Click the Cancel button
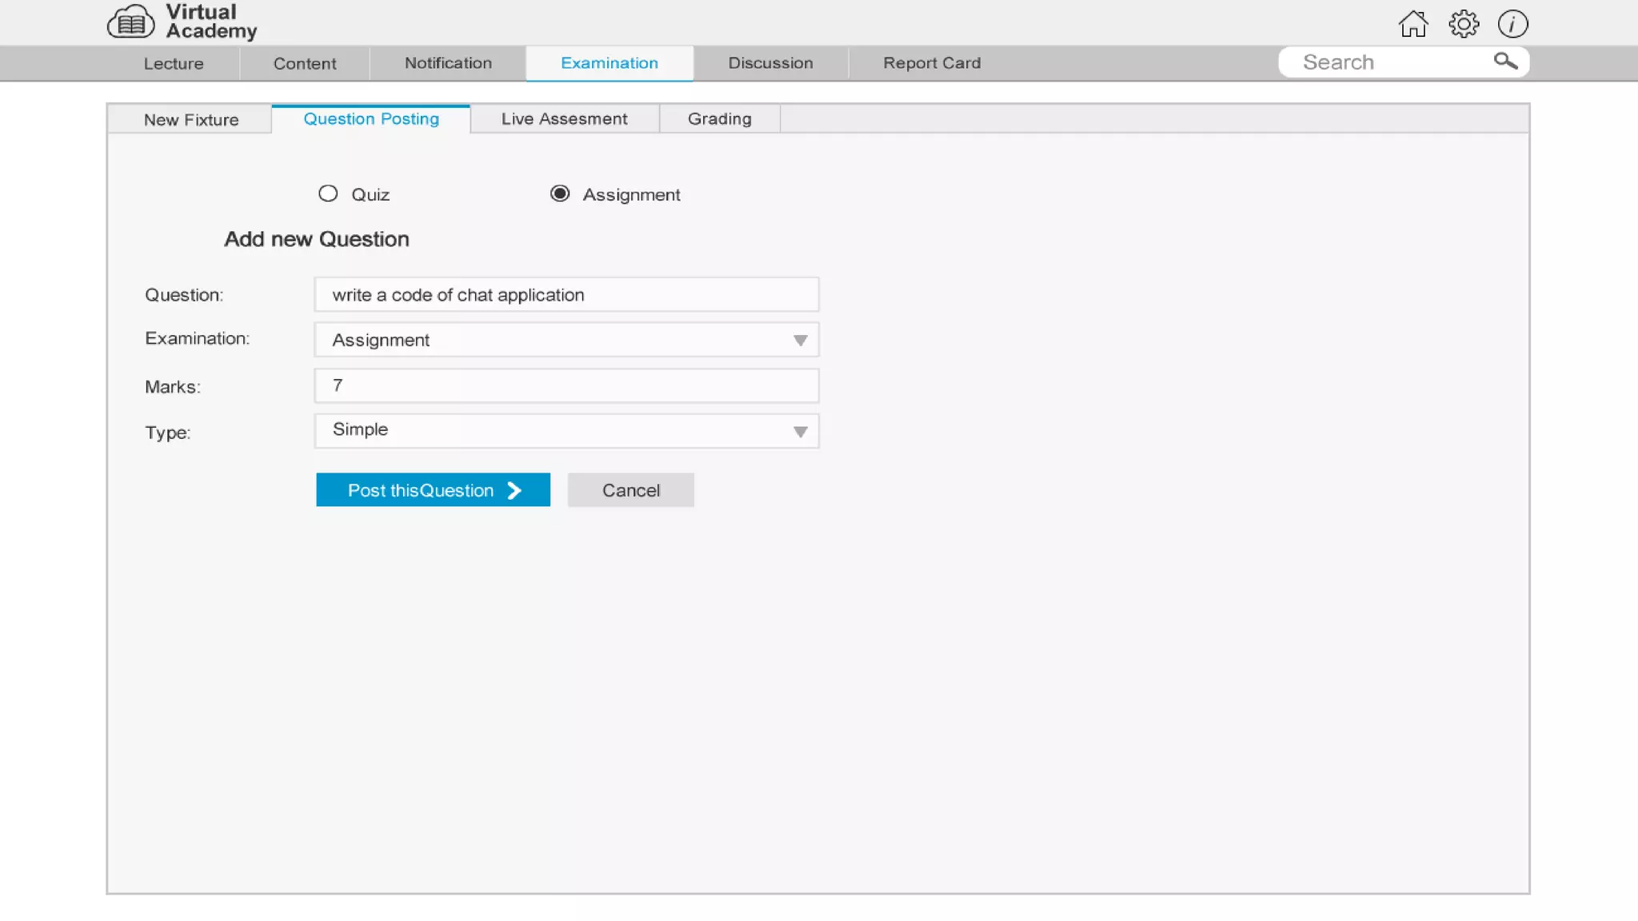 [x=630, y=490]
